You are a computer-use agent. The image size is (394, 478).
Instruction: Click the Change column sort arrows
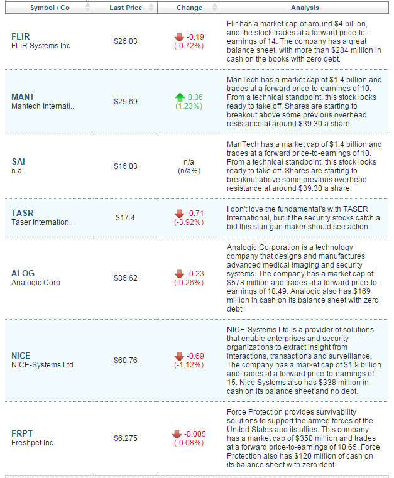click(214, 8)
